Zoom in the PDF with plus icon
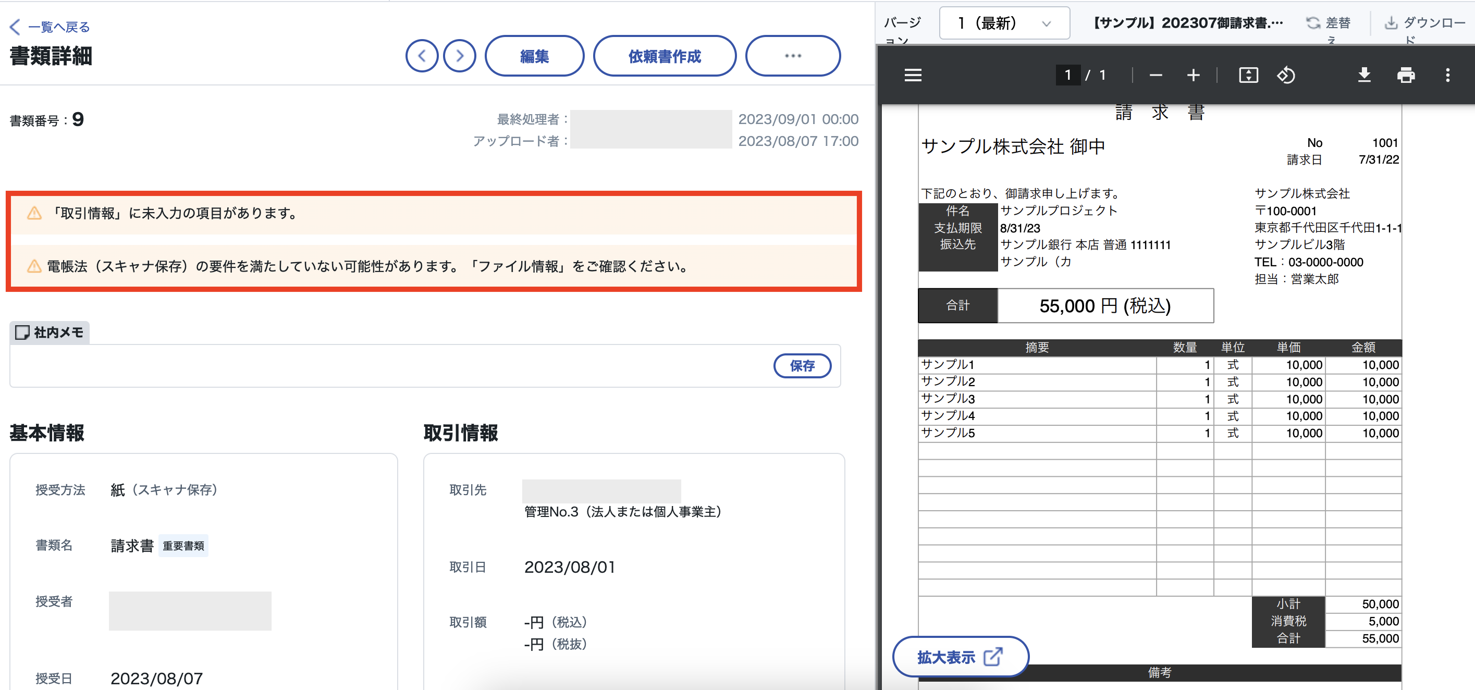1475x690 pixels. point(1193,75)
